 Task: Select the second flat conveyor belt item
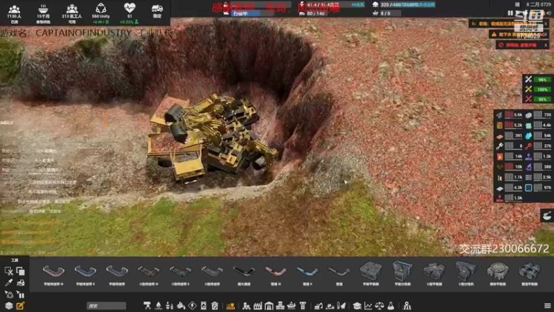(85, 274)
